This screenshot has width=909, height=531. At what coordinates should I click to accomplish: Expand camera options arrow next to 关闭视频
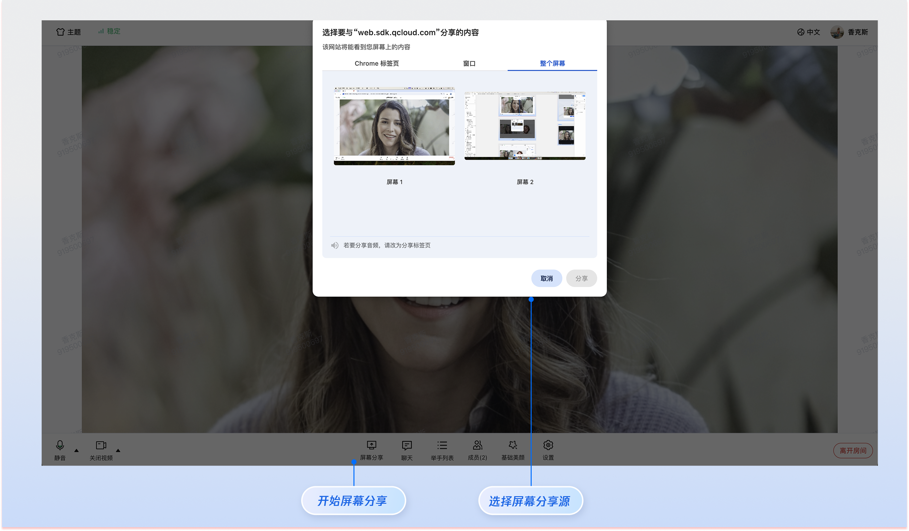click(118, 450)
